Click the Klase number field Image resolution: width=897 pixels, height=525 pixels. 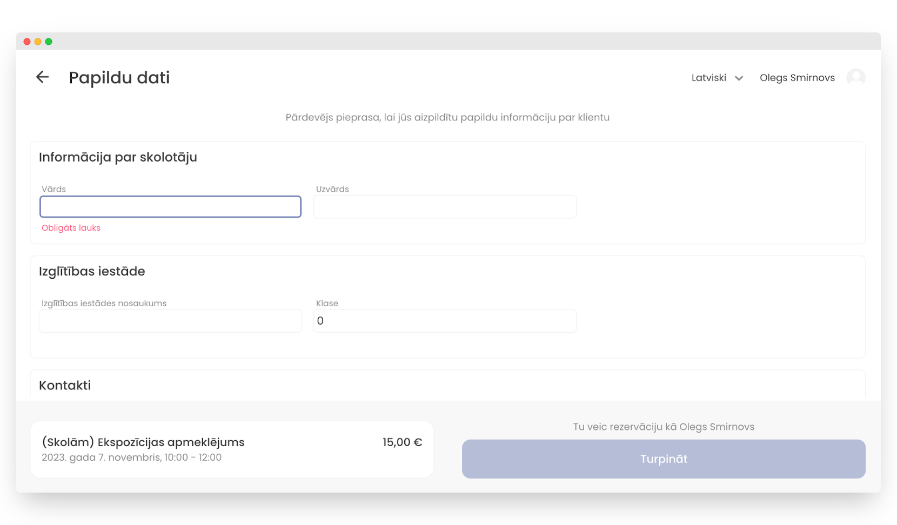[x=445, y=321]
